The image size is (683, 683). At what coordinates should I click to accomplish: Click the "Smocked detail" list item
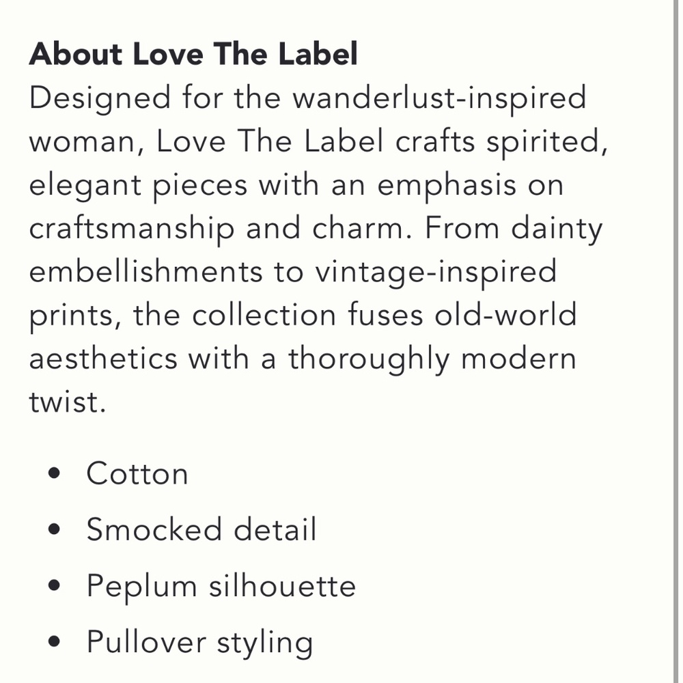pyautogui.click(x=201, y=530)
